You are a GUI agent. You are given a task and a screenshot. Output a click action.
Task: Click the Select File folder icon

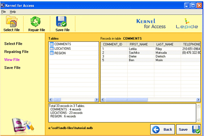click(12, 21)
